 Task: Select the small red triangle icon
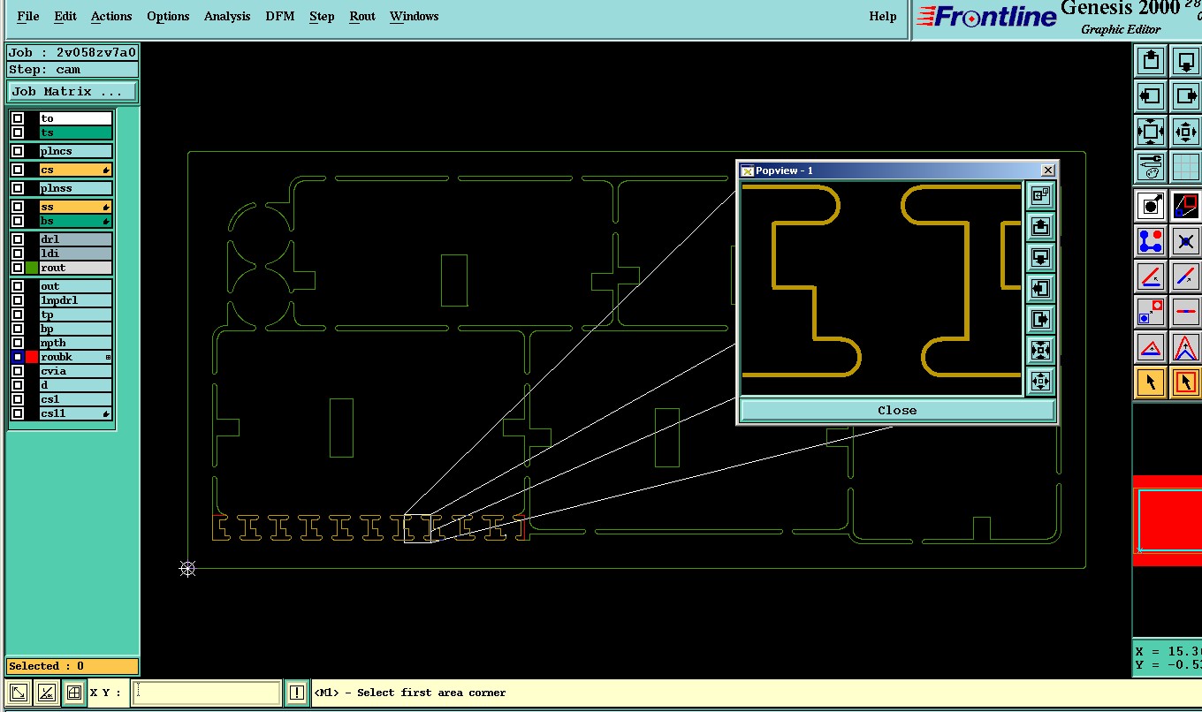pyautogui.click(x=1150, y=347)
